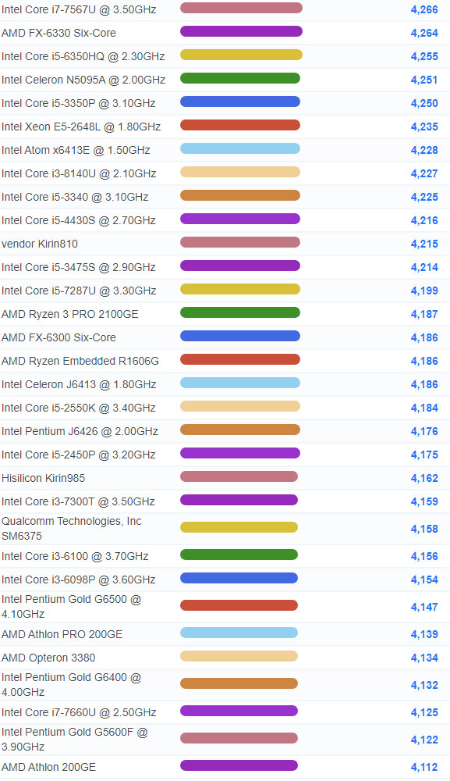This screenshot has width=450, height=781.
Task: Open Intel Pentium Gold G6500 @ 4.10GHz name
Action: (x=71, y=607)
